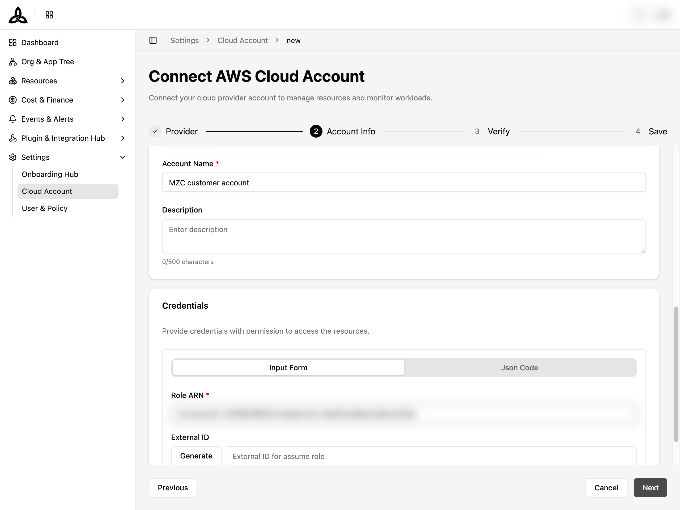Click the Resources label in sidebar
The height and width of the screenshot is (510, 680).
tap(39, 80)
